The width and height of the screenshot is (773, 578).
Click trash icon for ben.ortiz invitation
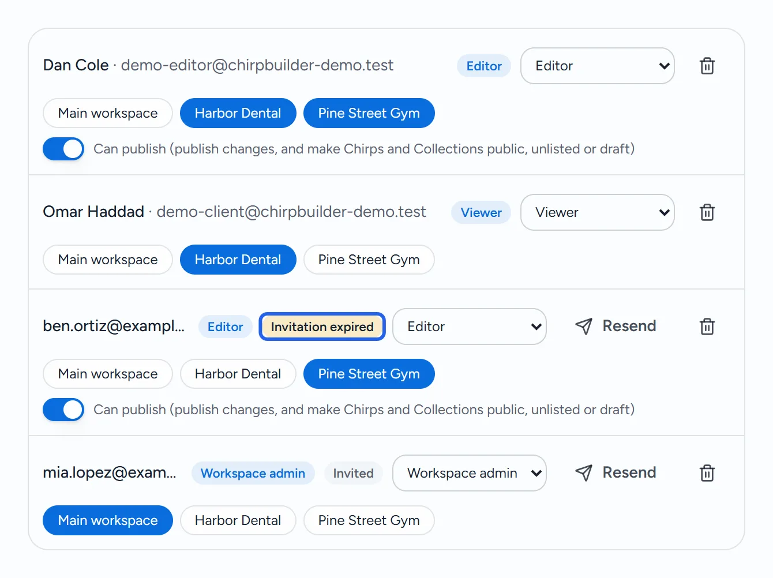707,326
